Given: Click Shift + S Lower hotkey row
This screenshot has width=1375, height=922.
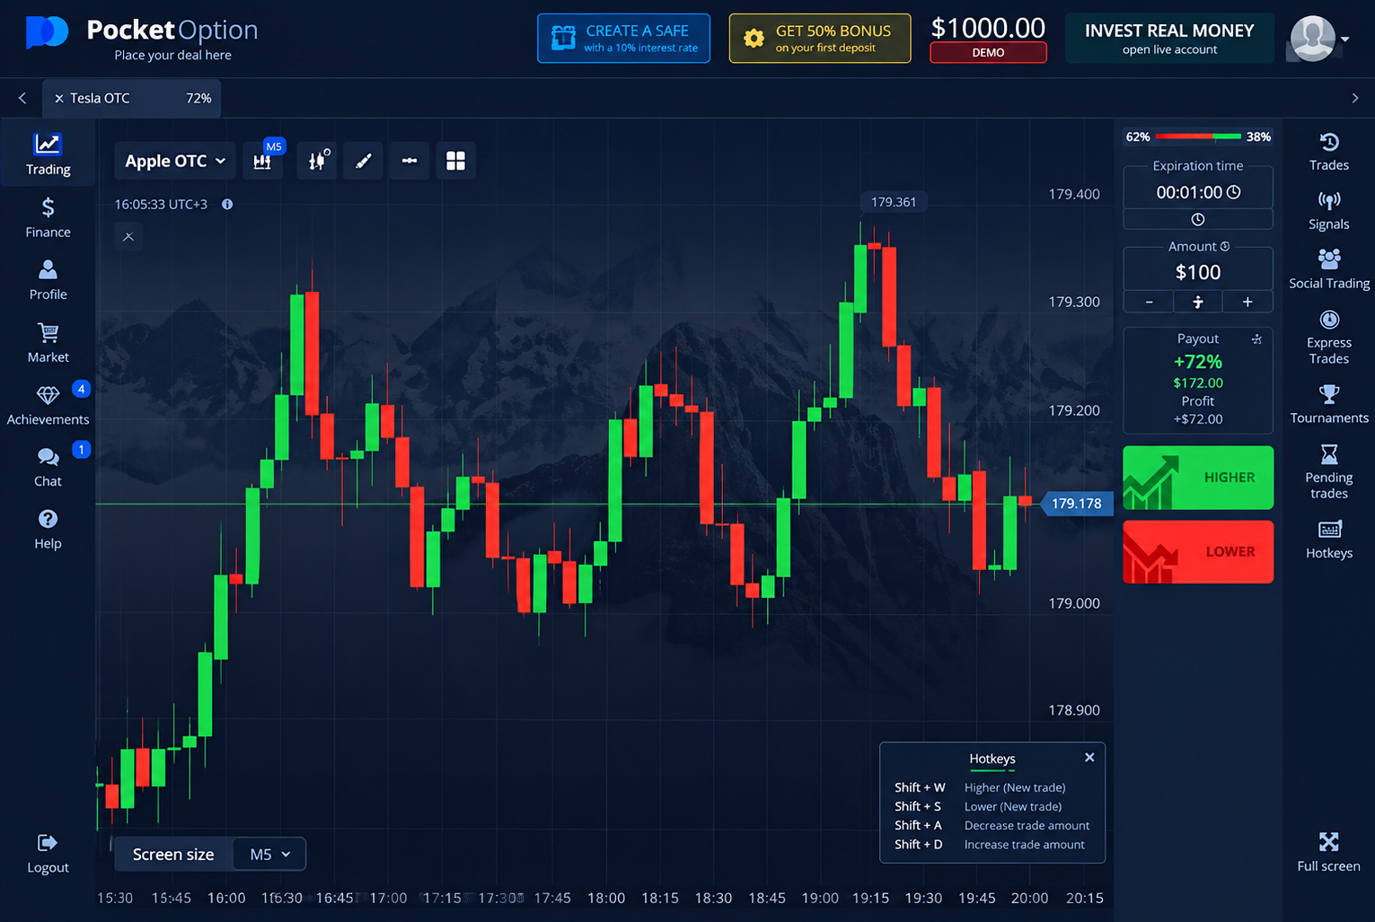Looking at the screenshot, I should [x=991, y=806].
